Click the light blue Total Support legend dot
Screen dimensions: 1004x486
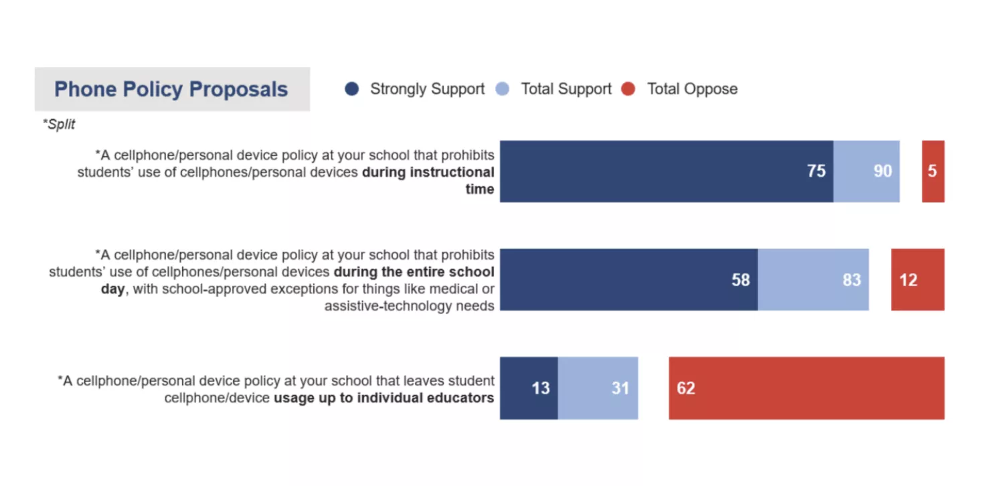tap(503, 89)
